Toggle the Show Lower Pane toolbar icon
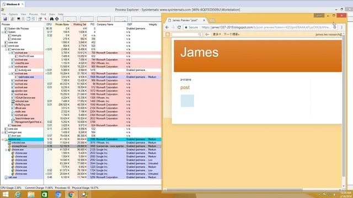The height and width of the screenshot is (198, 353). point(28,19)
